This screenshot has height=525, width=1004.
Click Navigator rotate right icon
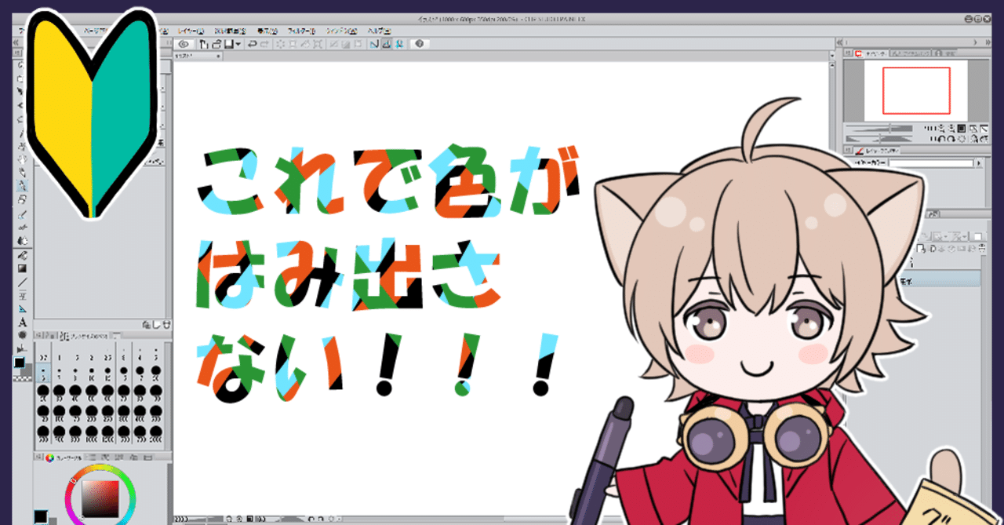pos(951,139)
